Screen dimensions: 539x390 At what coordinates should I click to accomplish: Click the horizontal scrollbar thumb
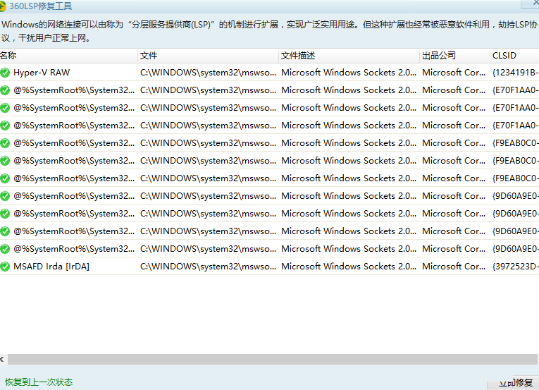(x=273, y=360)
